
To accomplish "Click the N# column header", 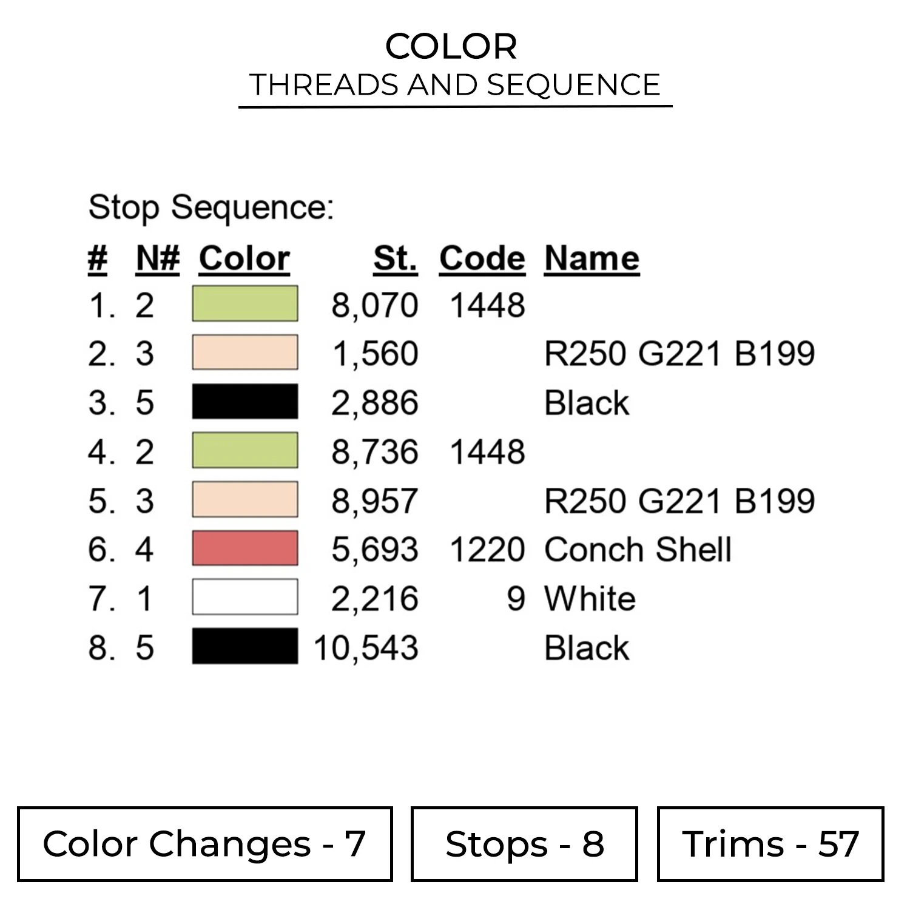I will point(158,258).
